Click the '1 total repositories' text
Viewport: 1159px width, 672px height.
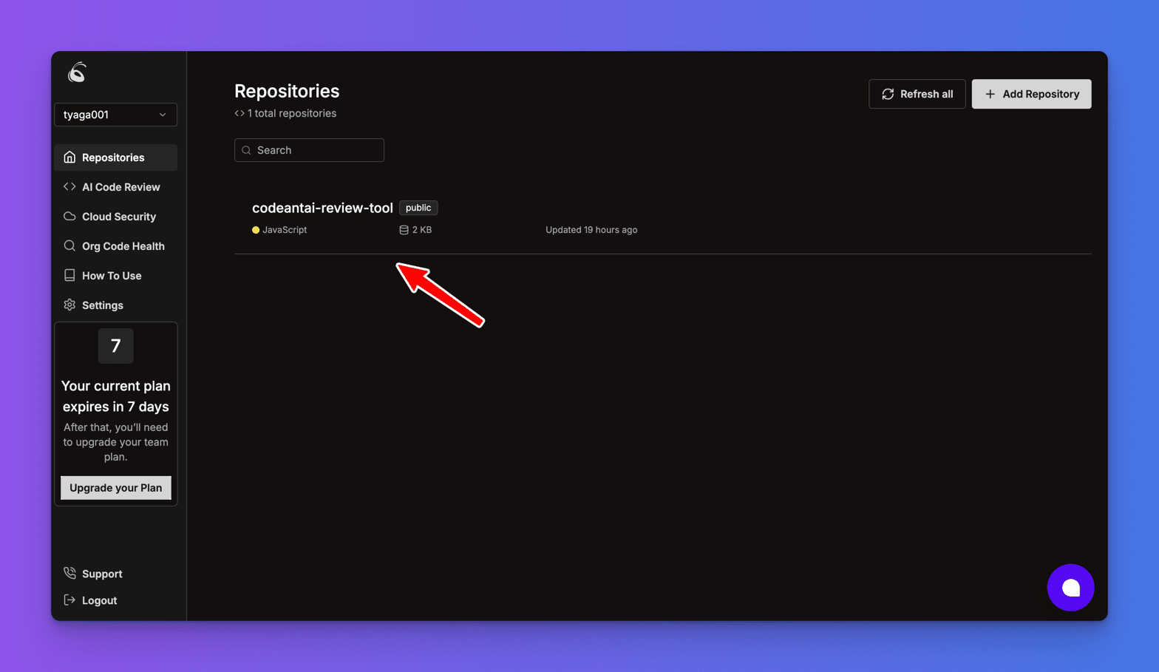coord(292,113)
